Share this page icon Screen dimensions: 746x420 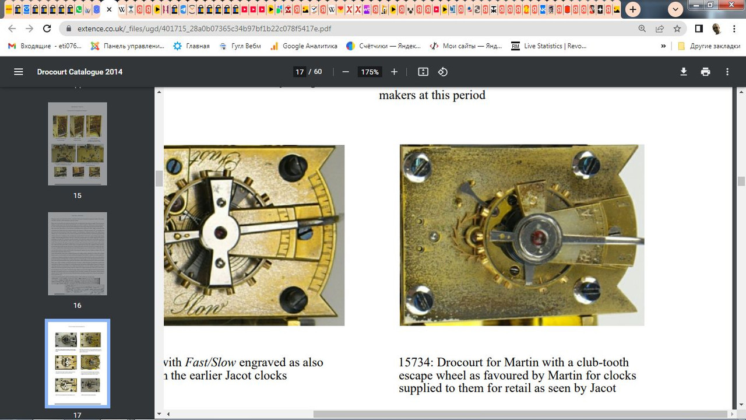[660, 29]
